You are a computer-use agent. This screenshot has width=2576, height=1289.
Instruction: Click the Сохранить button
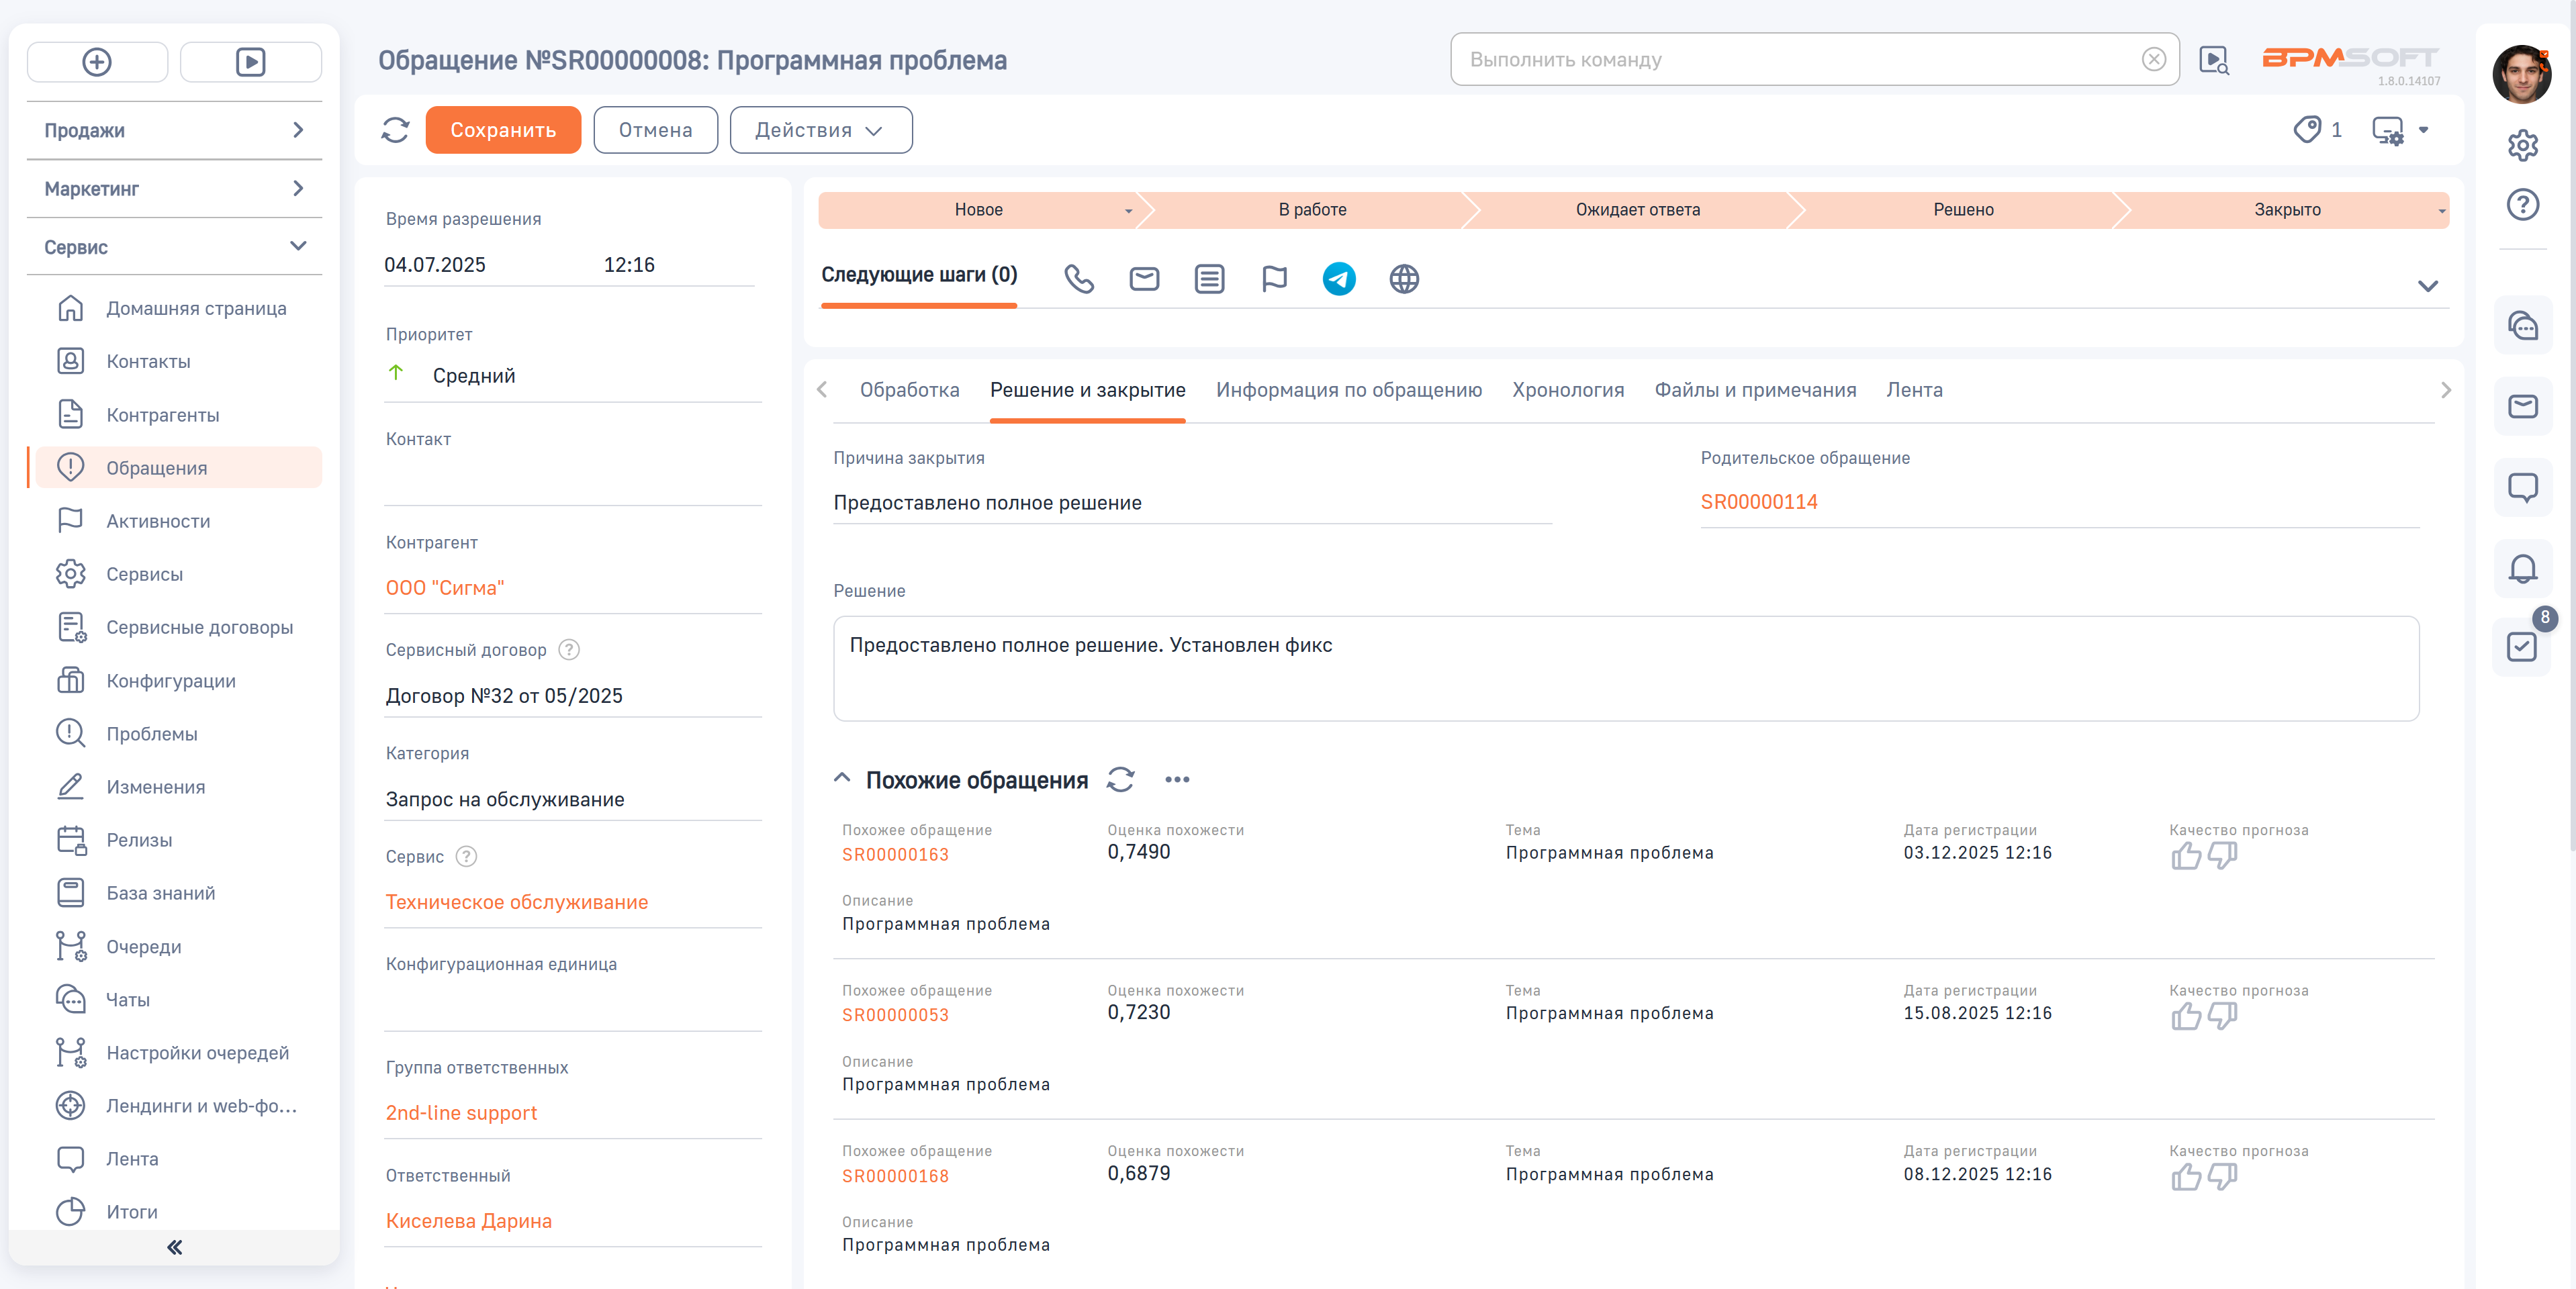(x=503, y=130)
